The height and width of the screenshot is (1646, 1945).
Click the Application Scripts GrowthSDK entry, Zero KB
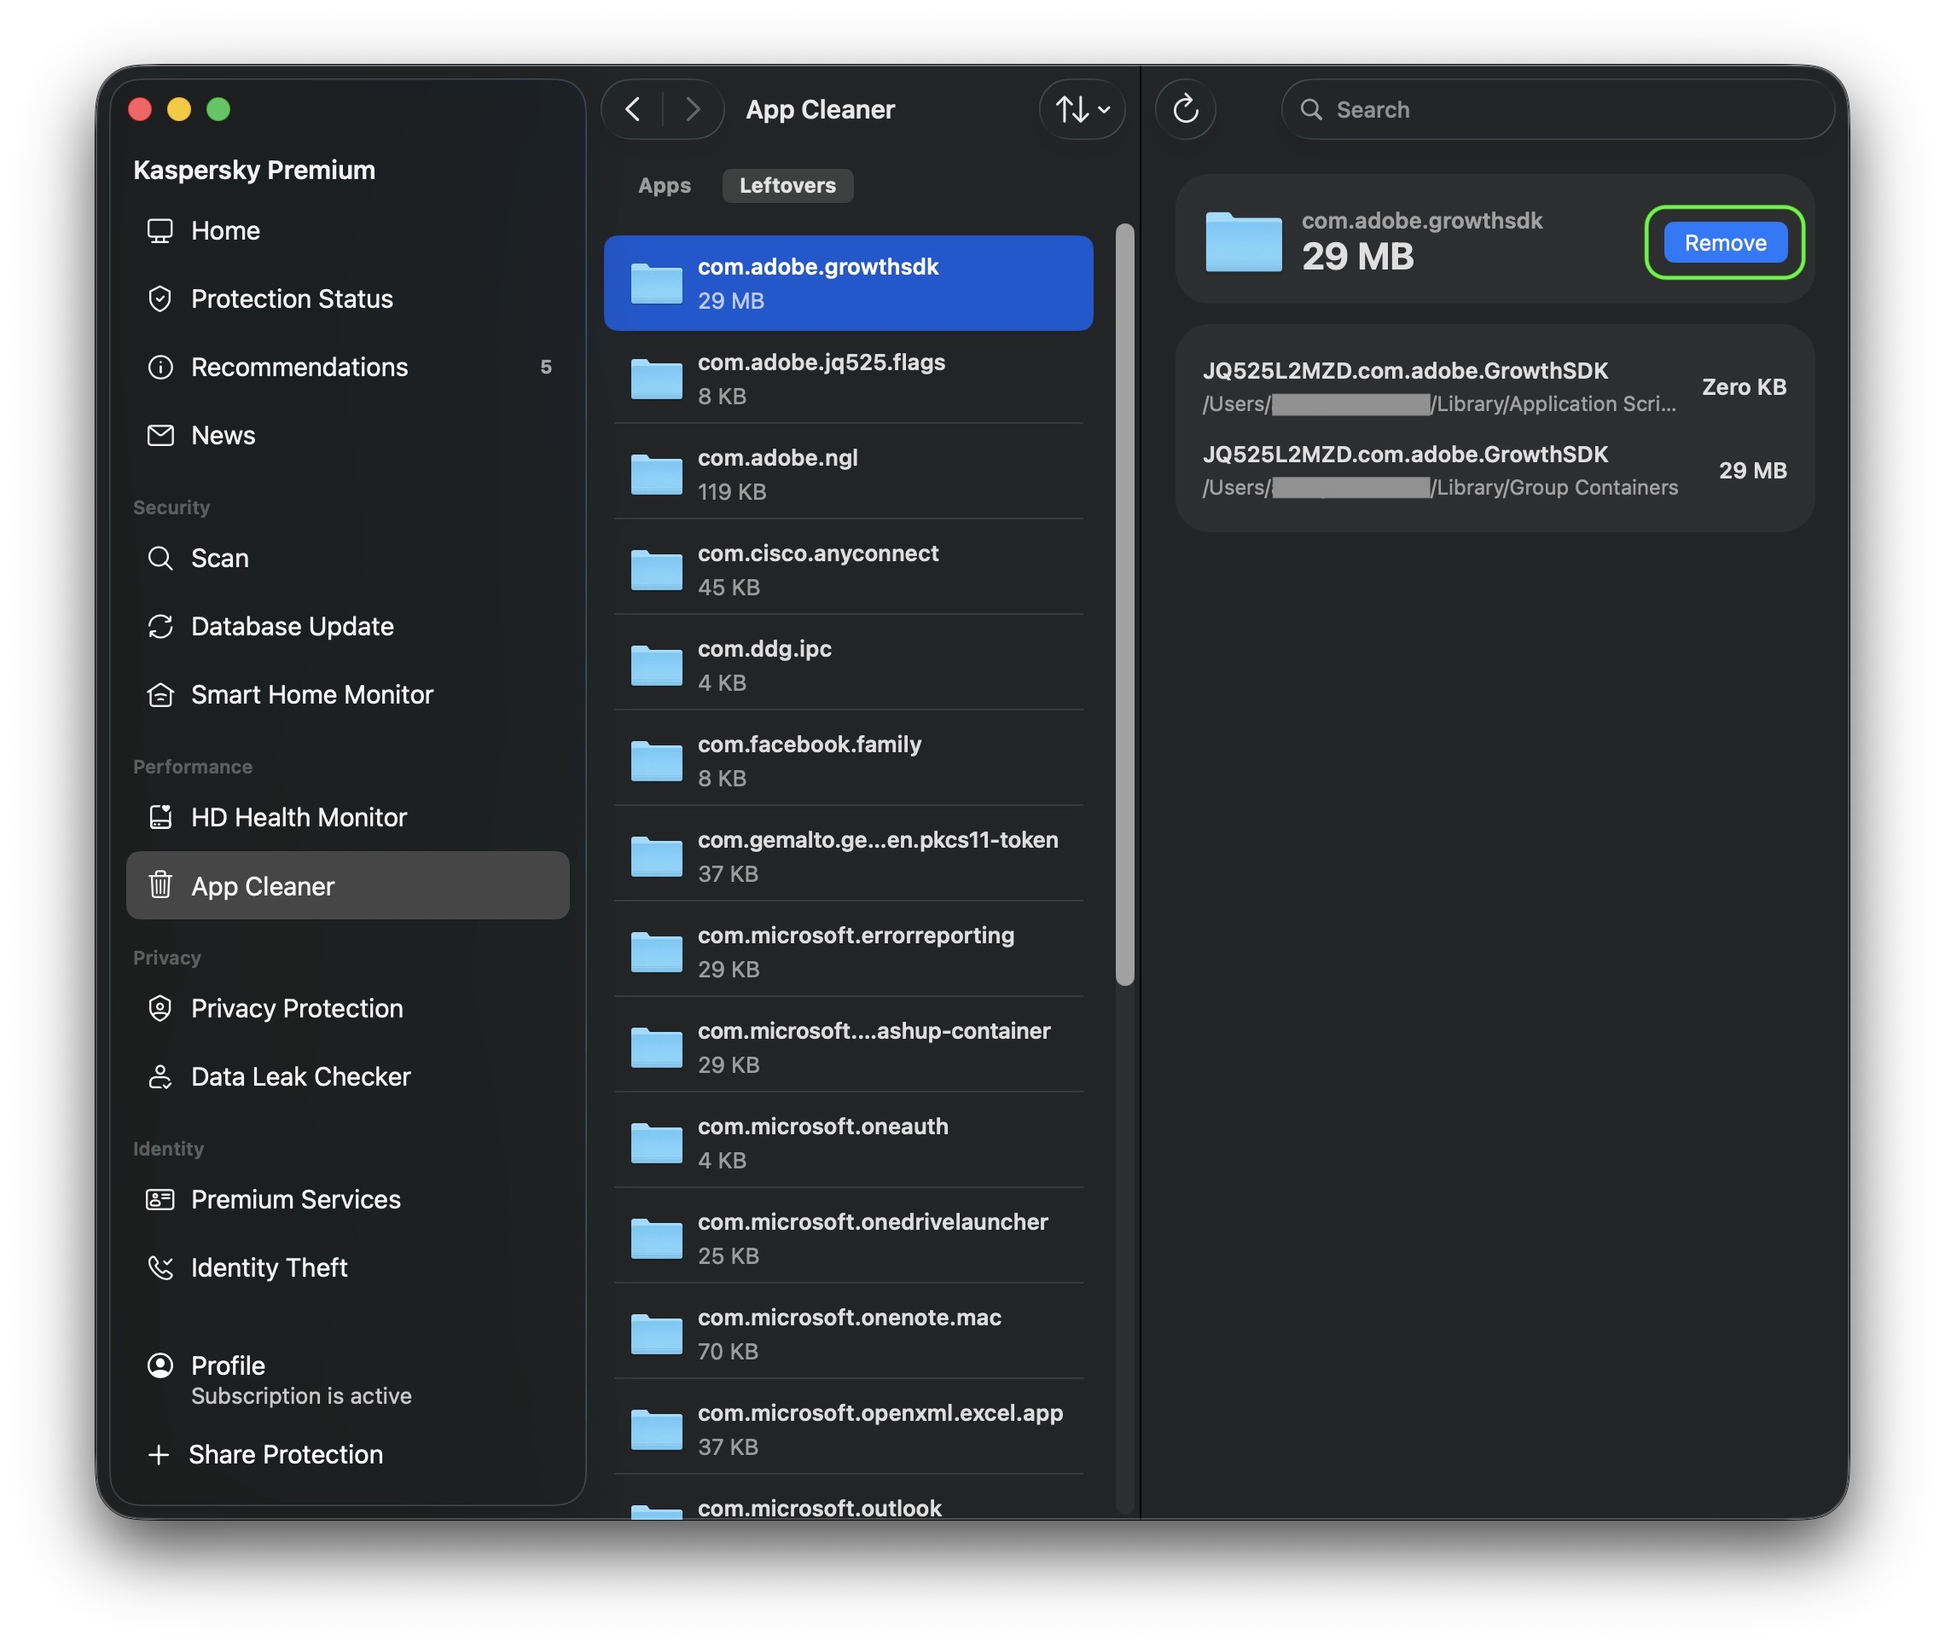point(1495,386)
